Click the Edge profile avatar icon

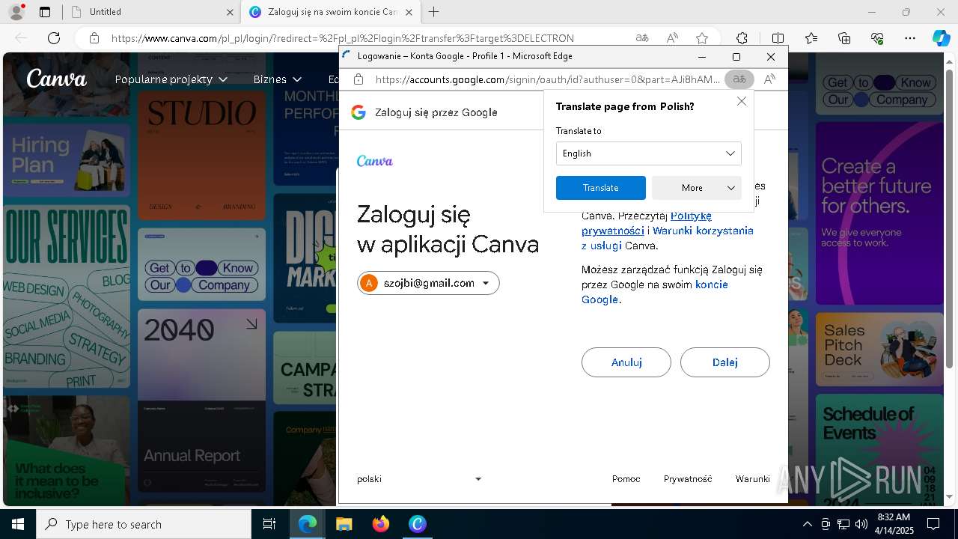pyautogui.click(x=16, y=12)
